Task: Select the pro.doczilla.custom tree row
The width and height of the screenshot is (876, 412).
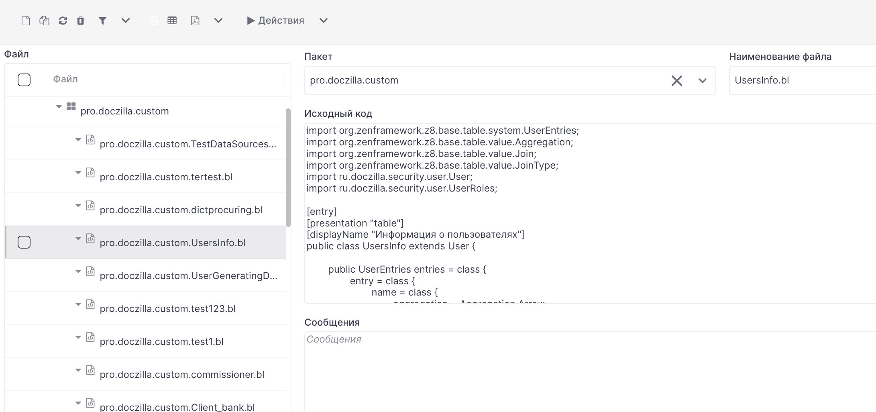Action: pyautogui.click(x=145, y=111)
